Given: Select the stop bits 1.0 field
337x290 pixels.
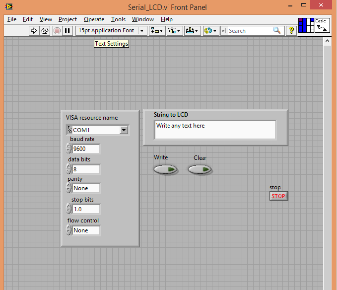Looking at the screenshot, I should click(86, 209).
